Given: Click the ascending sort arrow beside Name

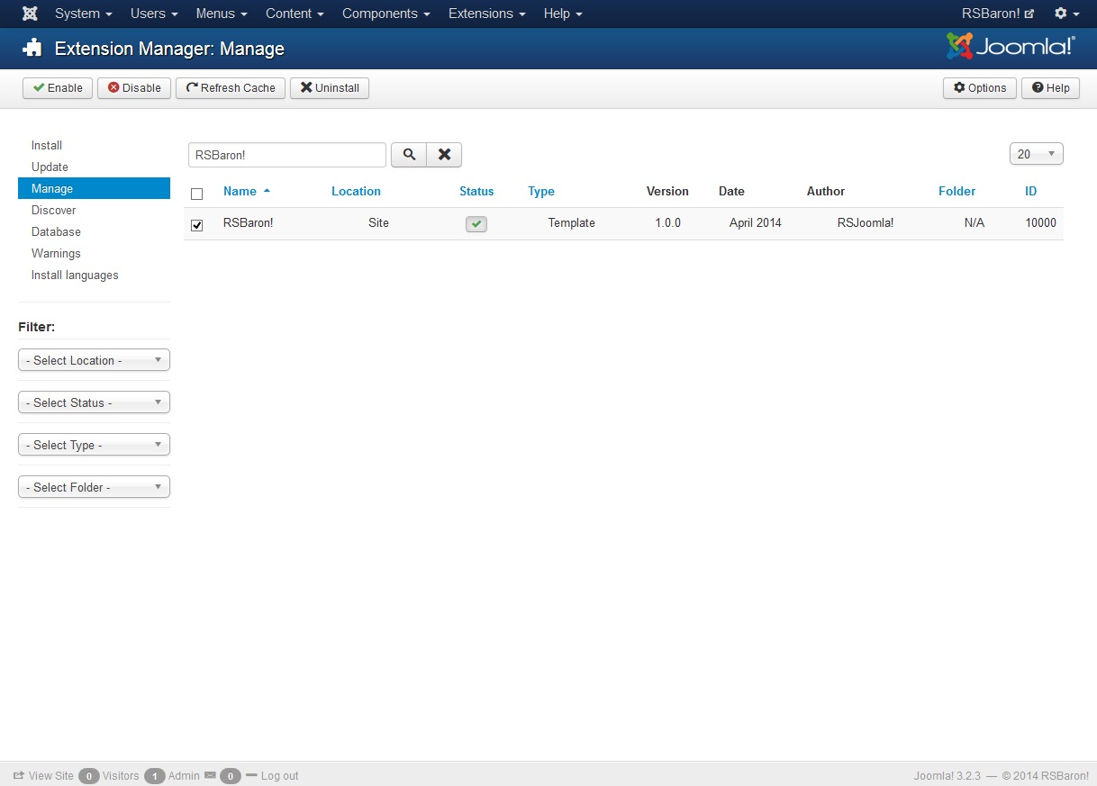Looking at the screenshot, I should click(267, 191).
